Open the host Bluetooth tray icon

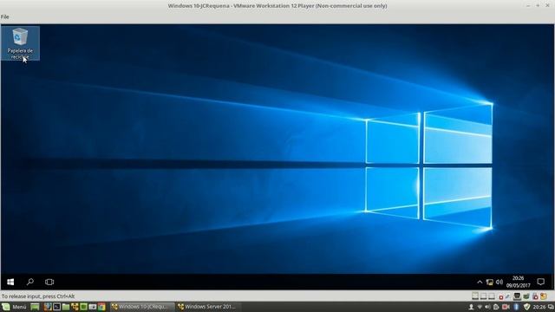[x=516, y=307]
